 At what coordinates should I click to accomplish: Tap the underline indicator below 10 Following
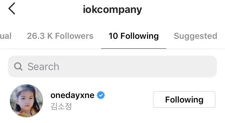(133, 49)
